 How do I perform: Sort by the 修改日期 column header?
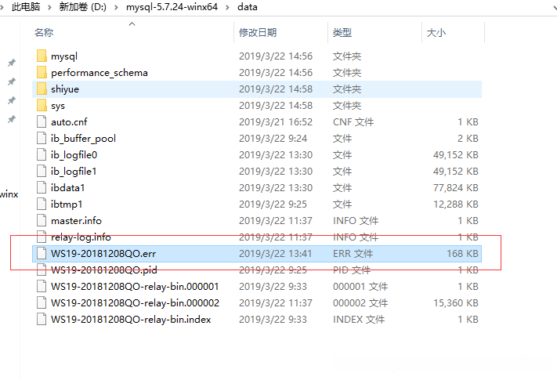point(258,33)
